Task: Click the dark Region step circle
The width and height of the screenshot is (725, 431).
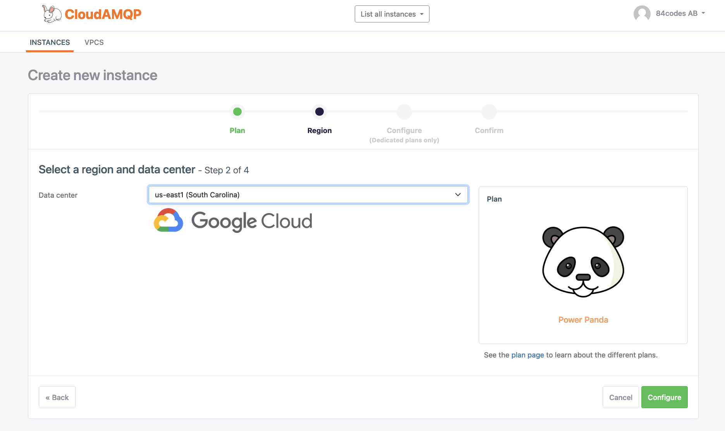Action: 320,112
